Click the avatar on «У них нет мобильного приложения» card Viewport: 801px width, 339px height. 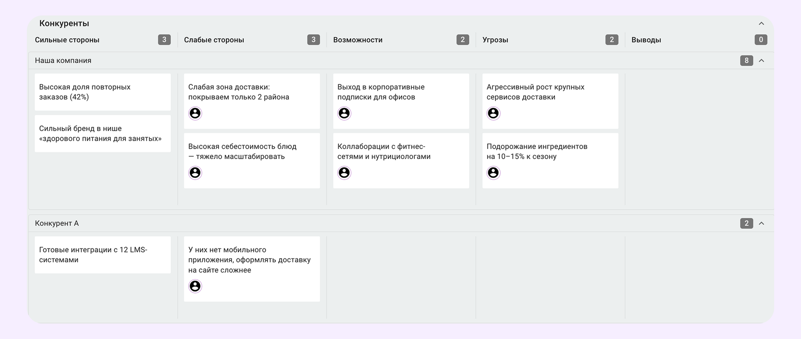point(195,286)
